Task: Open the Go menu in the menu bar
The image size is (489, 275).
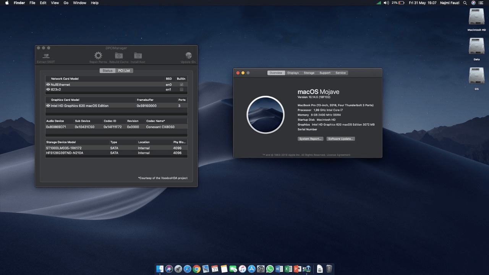Action: [66, 3]
